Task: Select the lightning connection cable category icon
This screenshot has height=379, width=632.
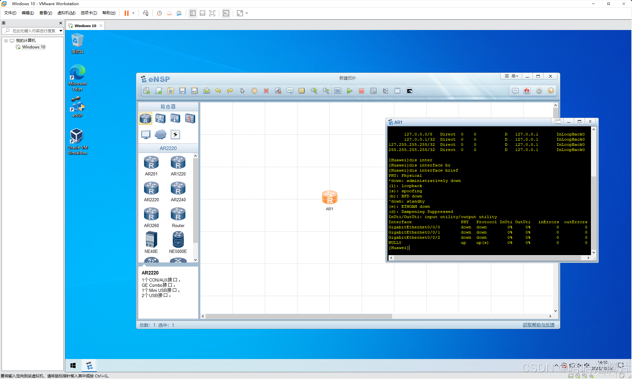Action: [175, 135]
